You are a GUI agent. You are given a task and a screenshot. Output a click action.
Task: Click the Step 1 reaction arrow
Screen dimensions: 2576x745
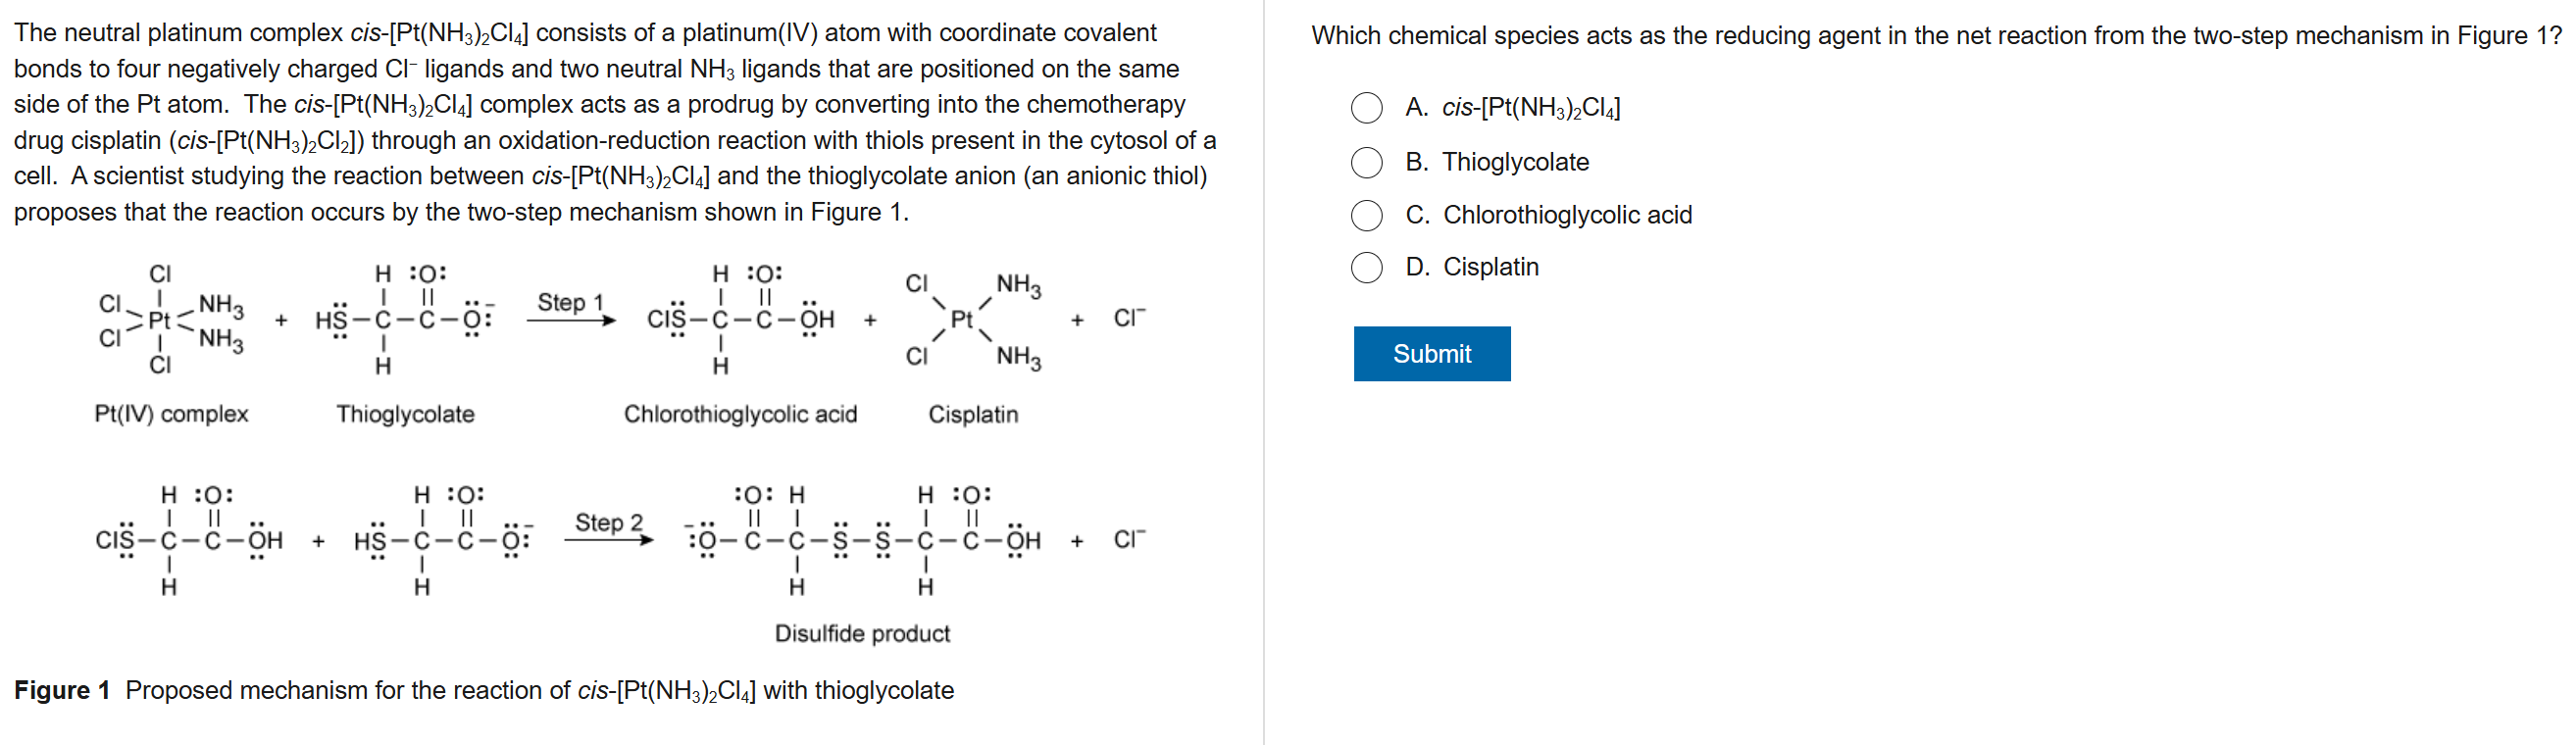[x=571, y=320]
